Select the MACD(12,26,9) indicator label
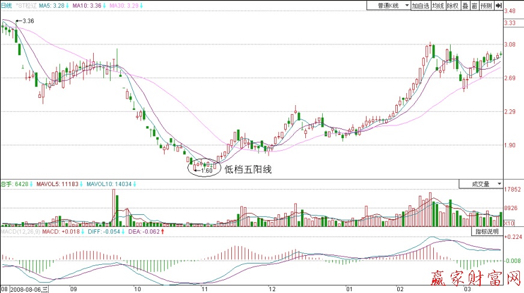The height and width of the screenshot is (293, 524). 19,232
